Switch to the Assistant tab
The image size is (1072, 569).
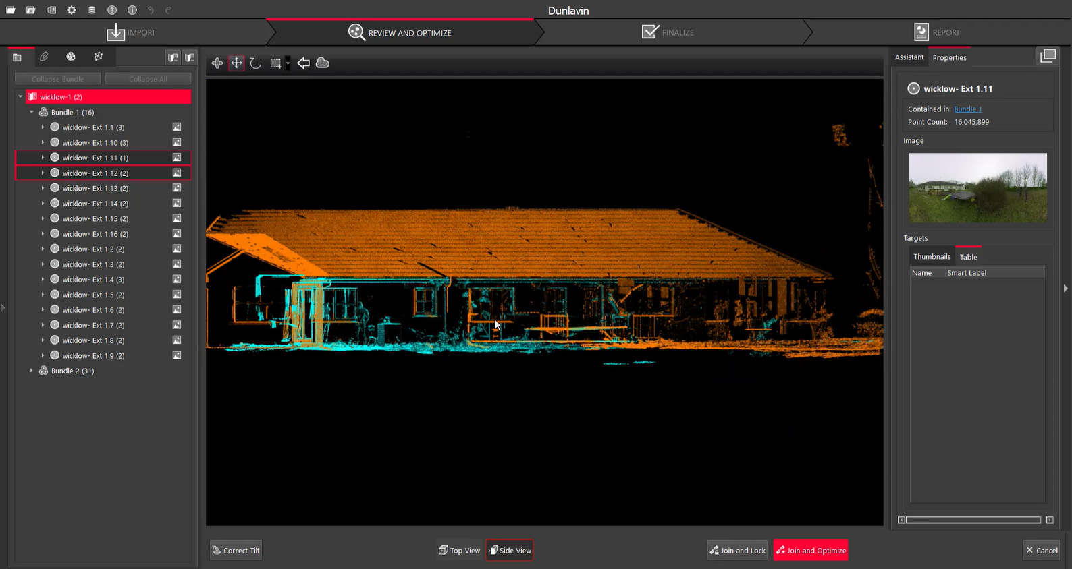[x=909, y=57]
